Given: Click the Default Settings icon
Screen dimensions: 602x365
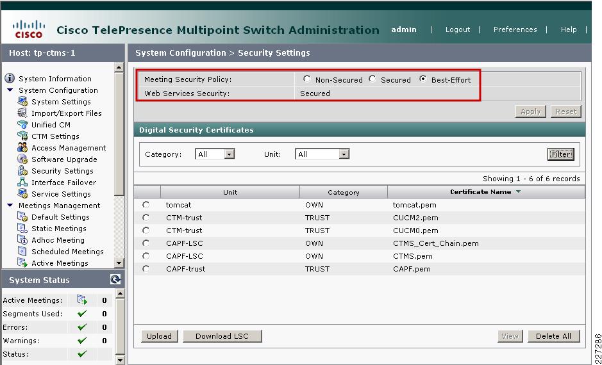Looking at the screenshot, I should point(22,216).
